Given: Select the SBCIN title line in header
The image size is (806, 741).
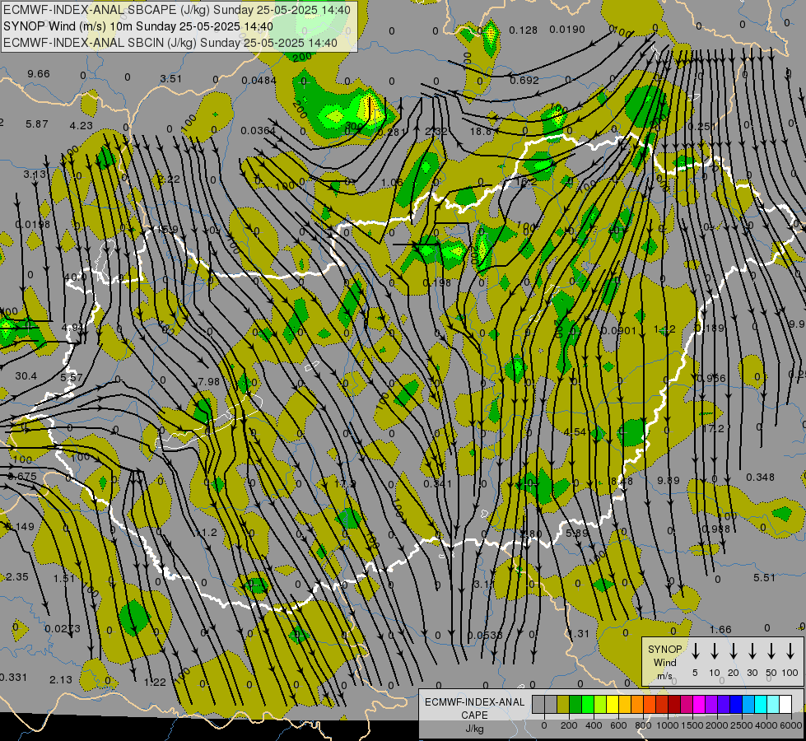Looking at the screenshot, I should (170, 43).
